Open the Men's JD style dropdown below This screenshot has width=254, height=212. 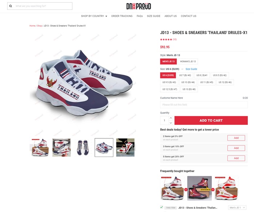237,208
